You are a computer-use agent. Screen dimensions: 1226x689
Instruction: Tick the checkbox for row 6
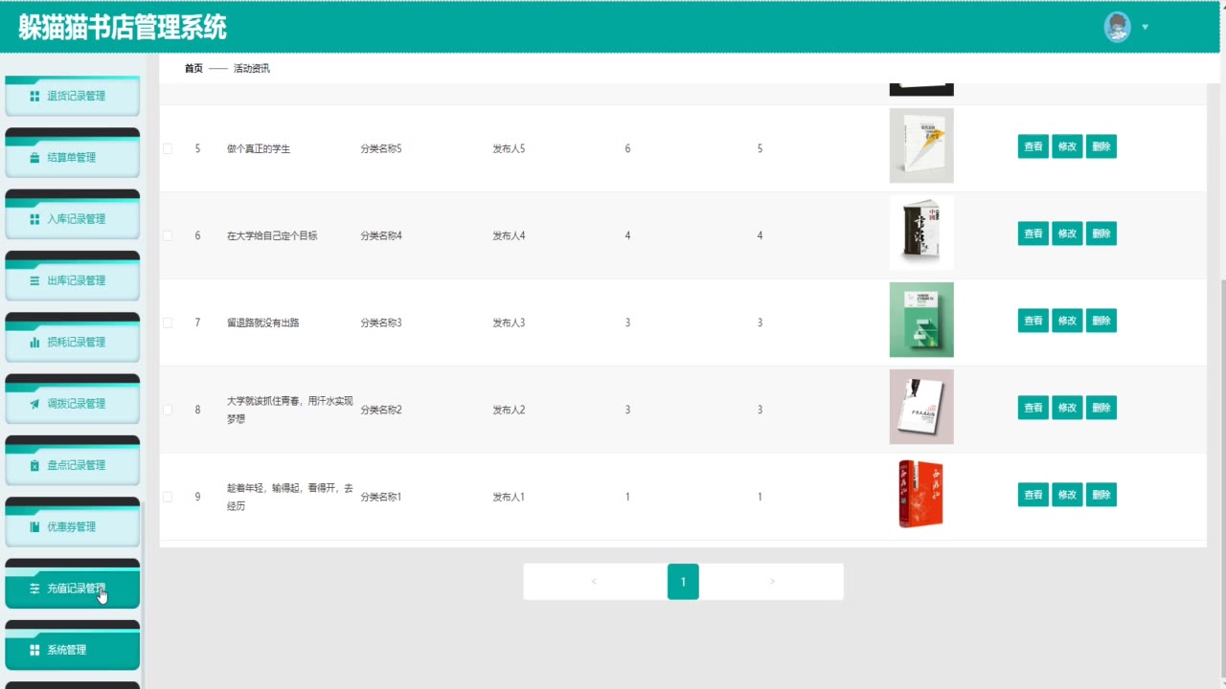coord(168,235)
